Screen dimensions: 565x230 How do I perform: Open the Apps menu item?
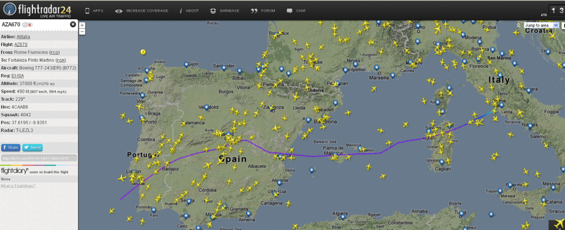94,11
